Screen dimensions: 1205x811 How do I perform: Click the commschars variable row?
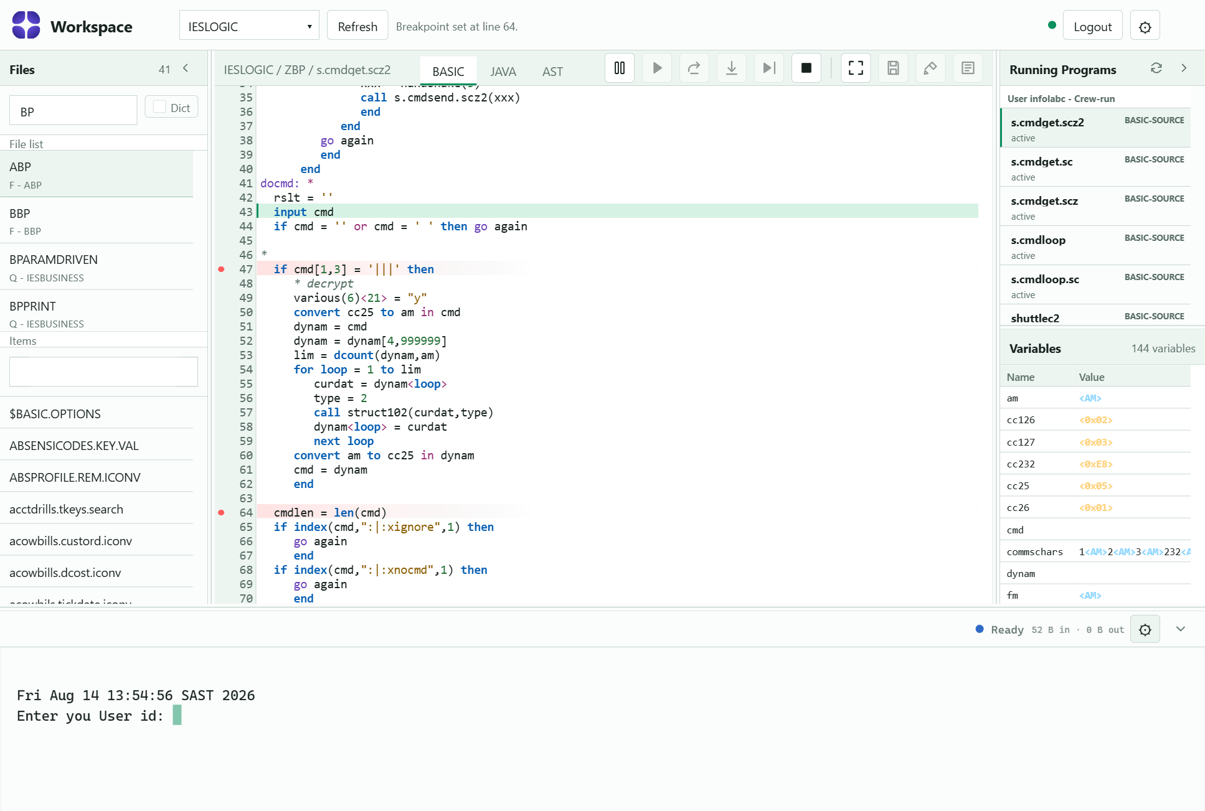(x=1096, y=551)
